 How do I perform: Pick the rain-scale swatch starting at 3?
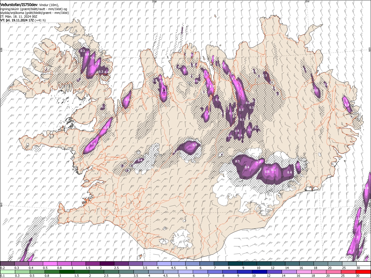[x=126, y=272]
